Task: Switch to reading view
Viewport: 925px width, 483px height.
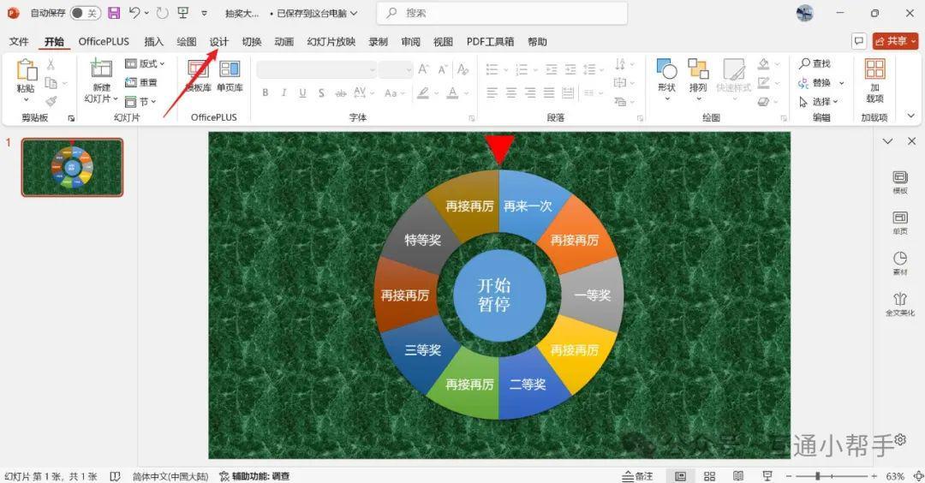Action: [x=738, y=476]
